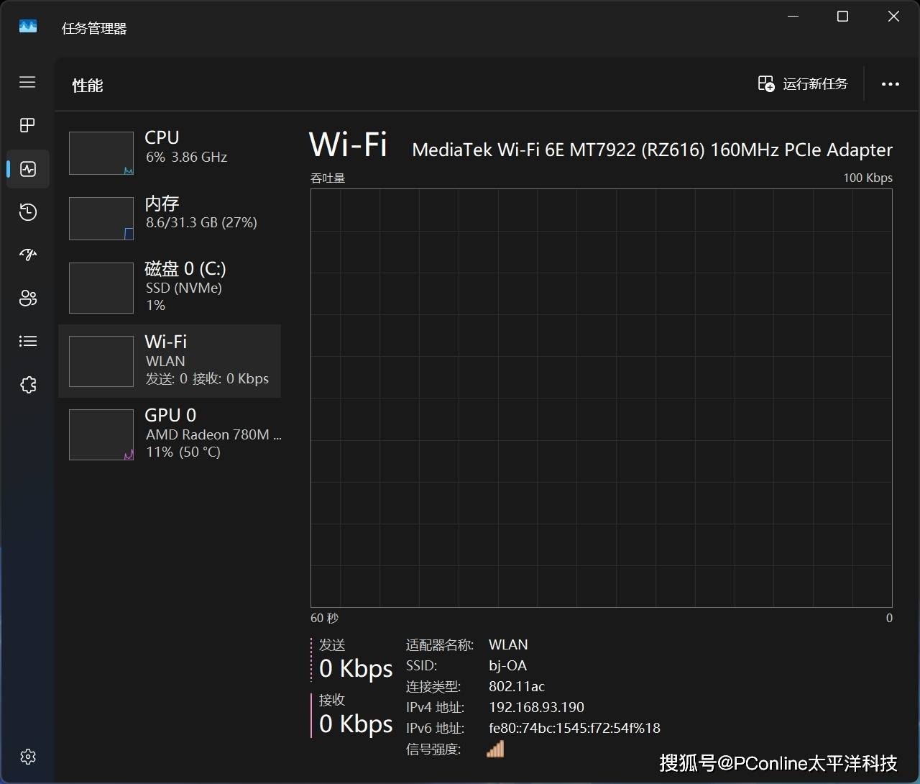Open the Services puzzle icon
The height and width of the screenshot is (784, 920).
coord(28,385)
